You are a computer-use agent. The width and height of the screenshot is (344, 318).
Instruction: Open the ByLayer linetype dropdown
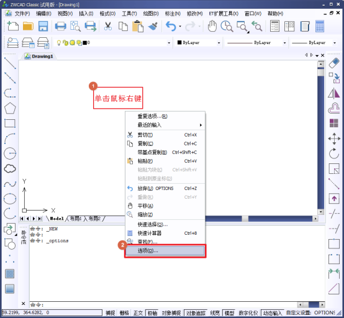(x=284, y=43)
